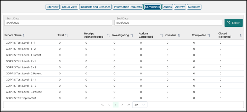
Task: Go to the last page of results
Action: click(x=128, y=104)
